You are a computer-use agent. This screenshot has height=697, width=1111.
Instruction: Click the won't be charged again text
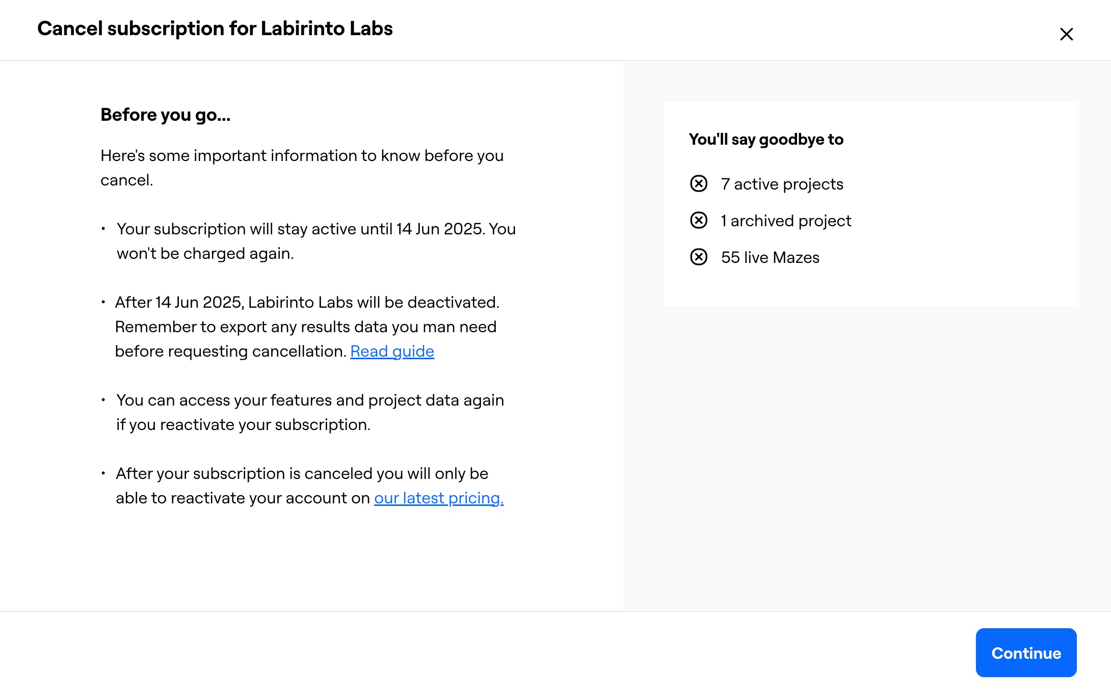(x=205, y=253)
